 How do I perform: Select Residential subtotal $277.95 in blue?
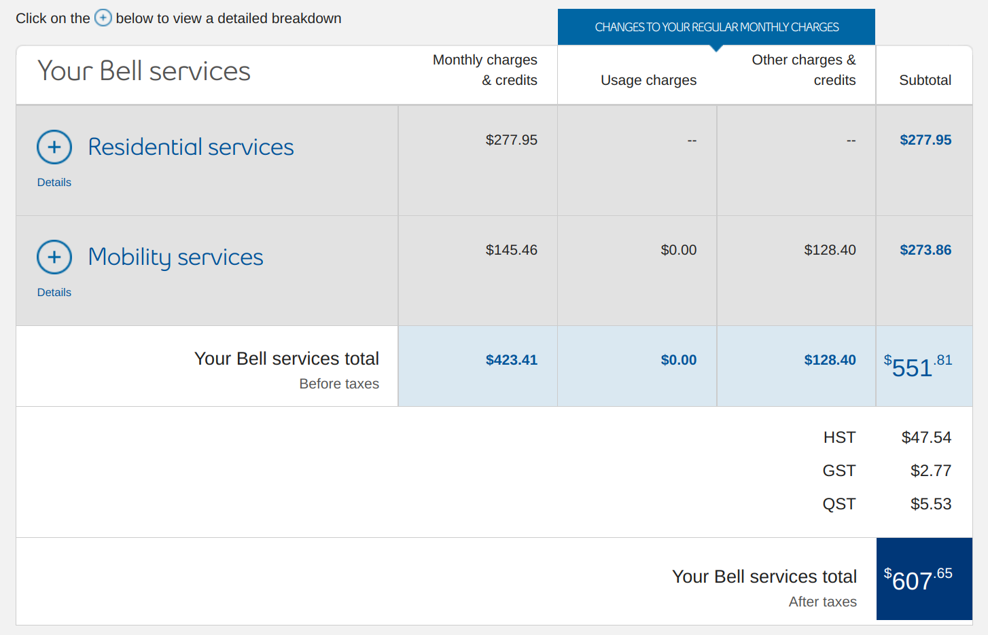[x=925, y=140]
